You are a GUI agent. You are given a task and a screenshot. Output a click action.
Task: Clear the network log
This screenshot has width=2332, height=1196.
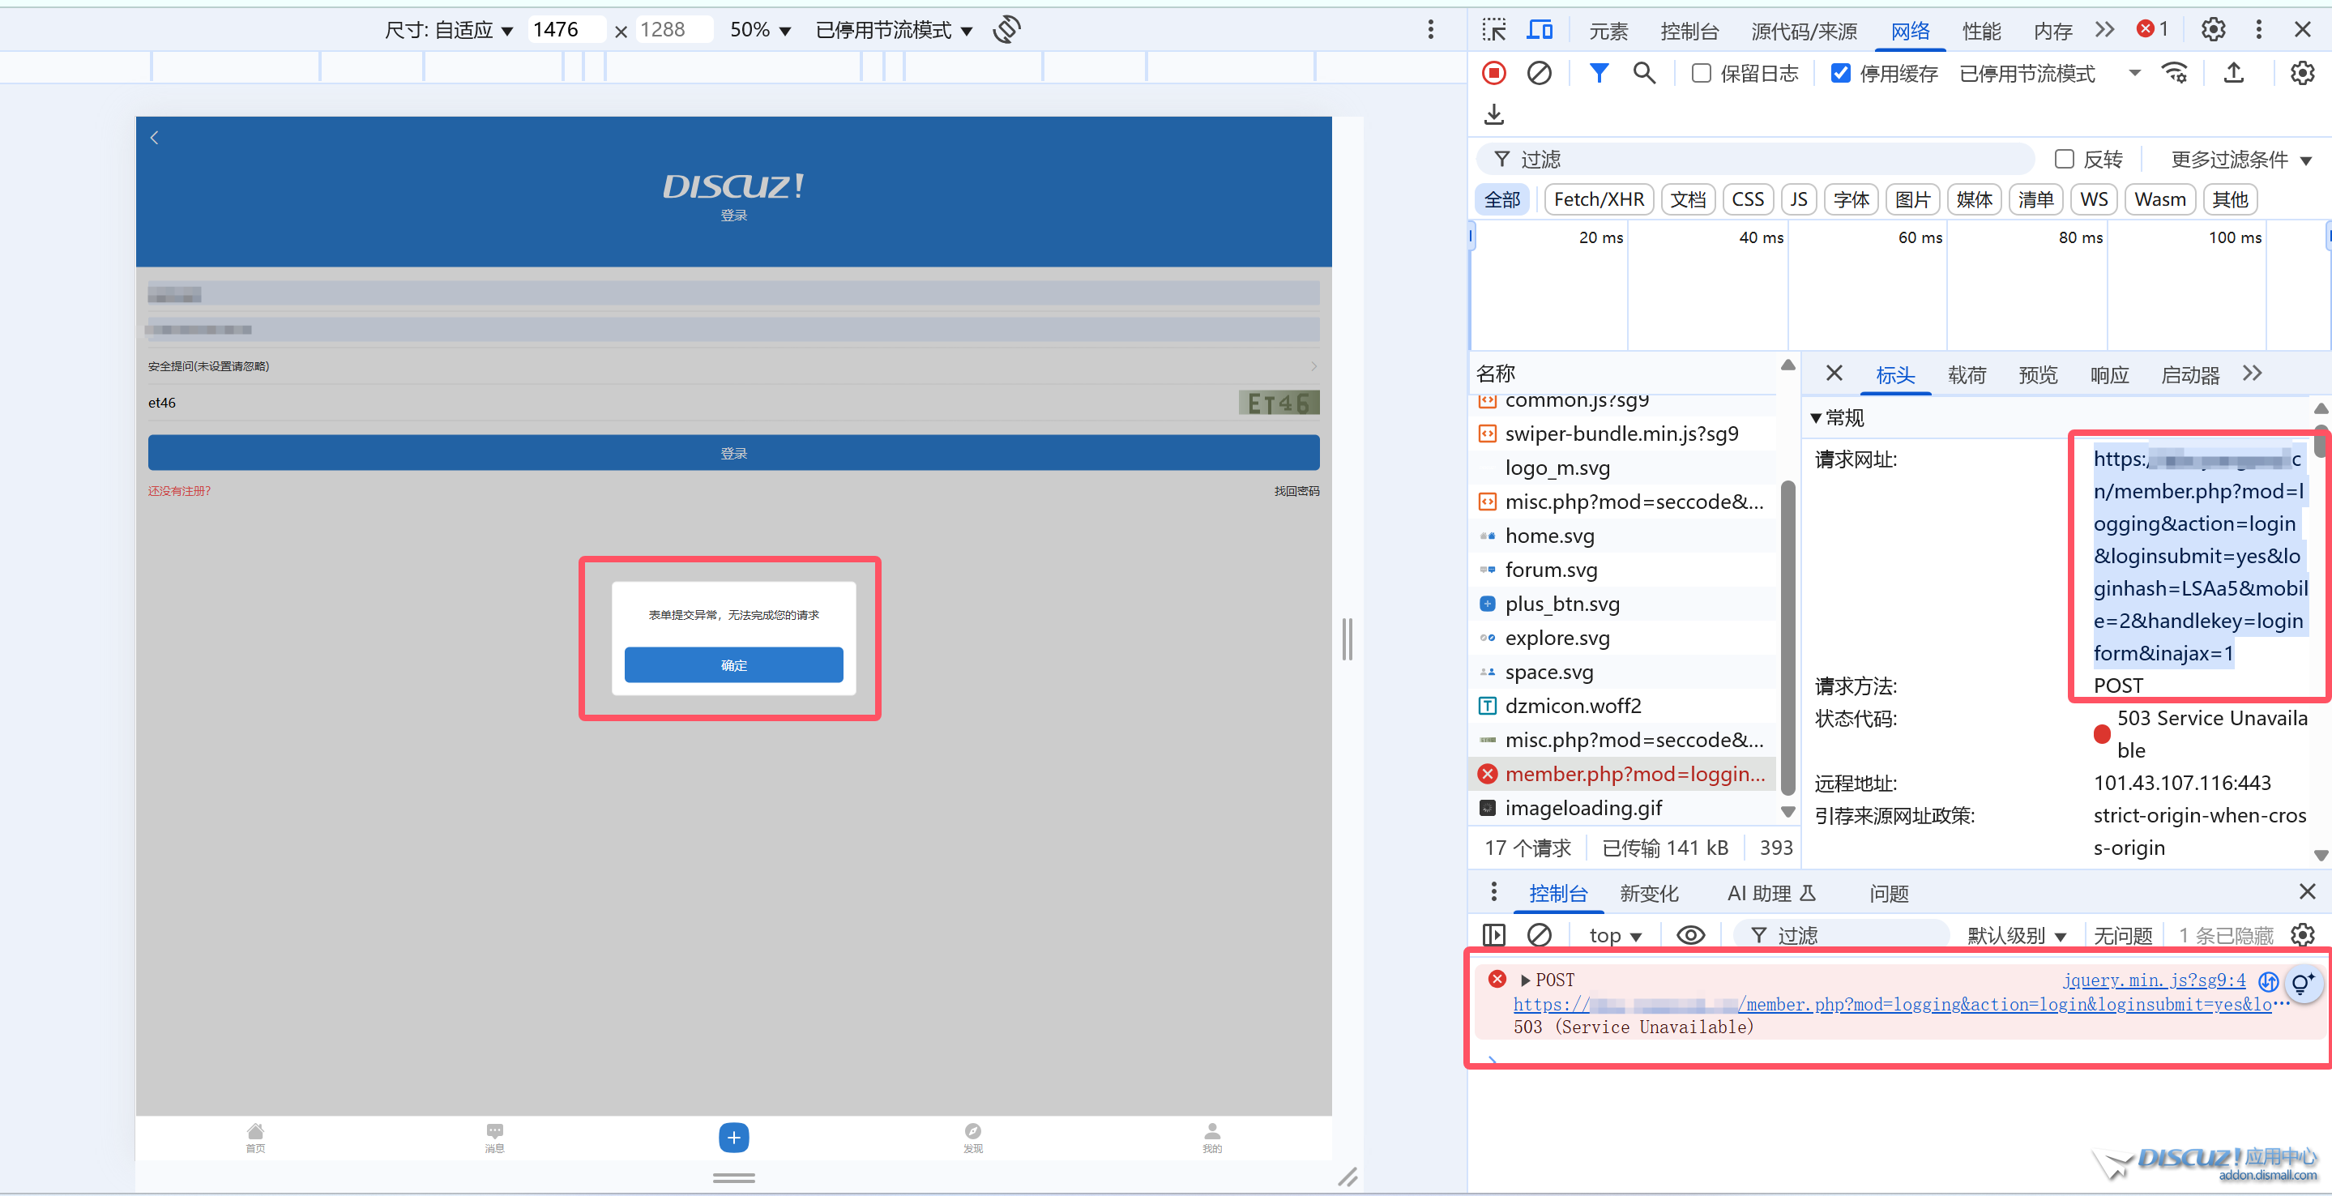1539,72
